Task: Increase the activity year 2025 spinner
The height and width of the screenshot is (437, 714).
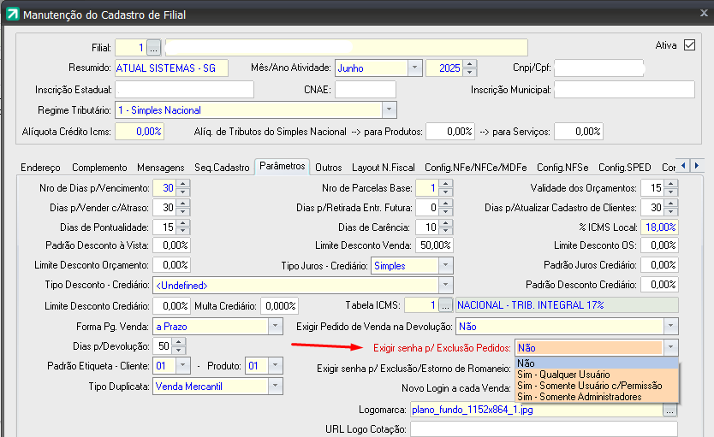Action: [469, 64]
